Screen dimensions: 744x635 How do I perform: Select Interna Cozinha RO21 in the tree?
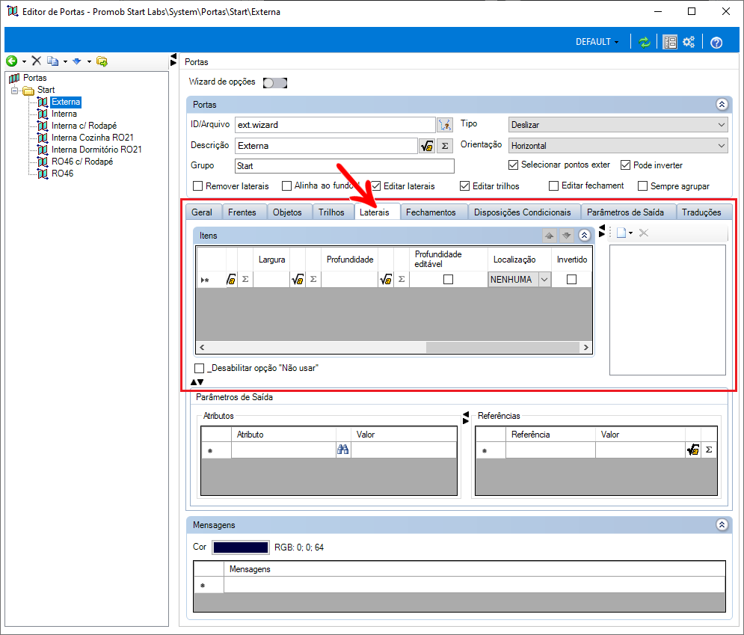pyautogui.click(x=93, y=138)
